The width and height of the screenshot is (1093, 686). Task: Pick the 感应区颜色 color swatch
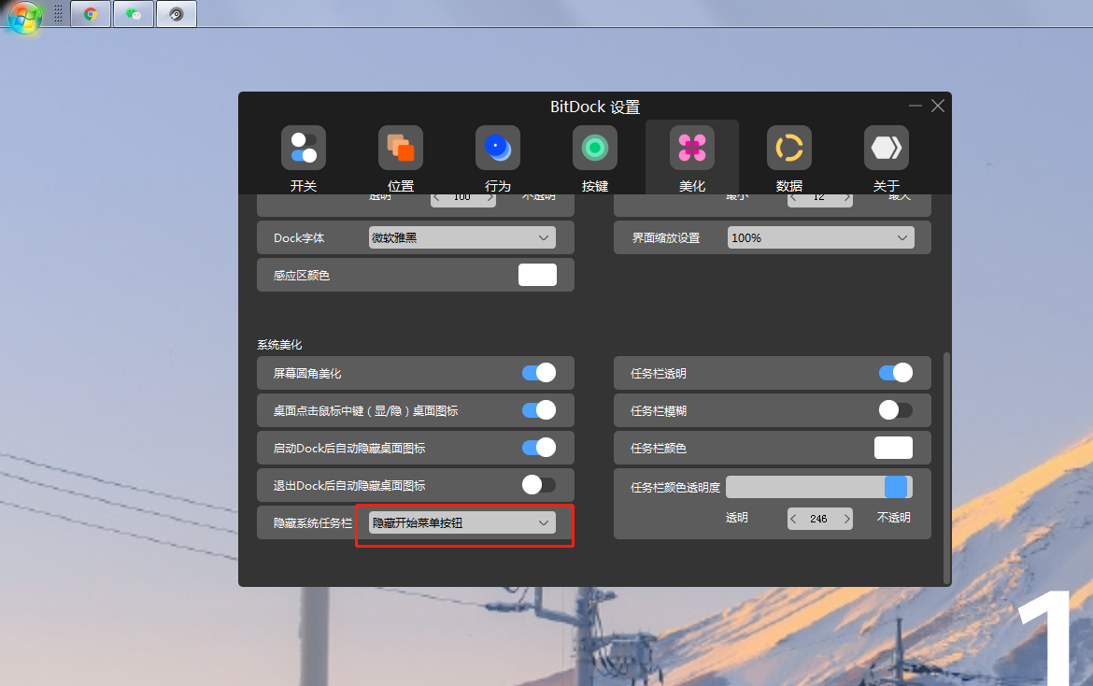[x=537, y=275]
